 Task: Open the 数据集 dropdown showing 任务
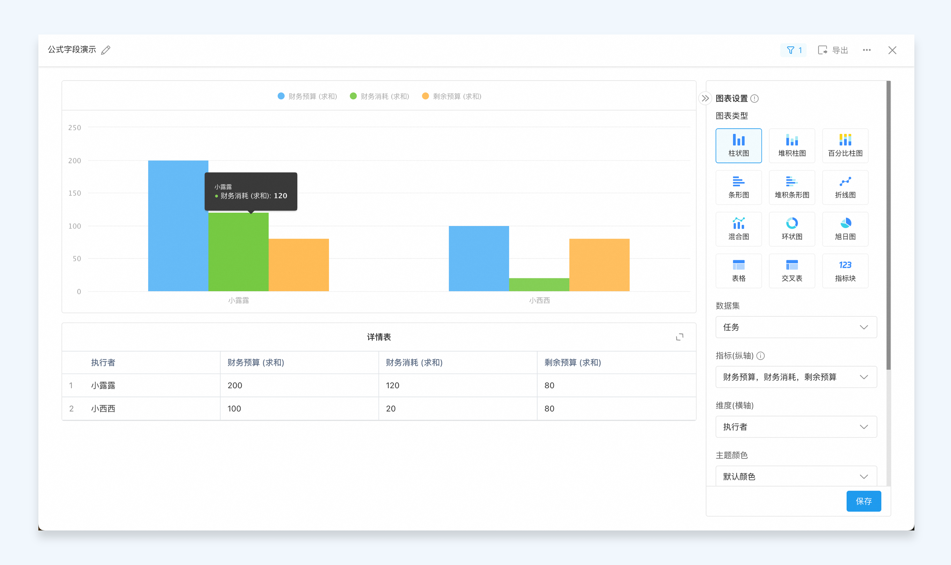[796, 327]
